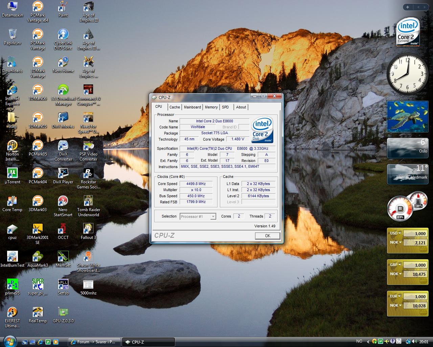
Task: Open Tomb Raider Underworld shortcut
Action: [x=88, y=206]
